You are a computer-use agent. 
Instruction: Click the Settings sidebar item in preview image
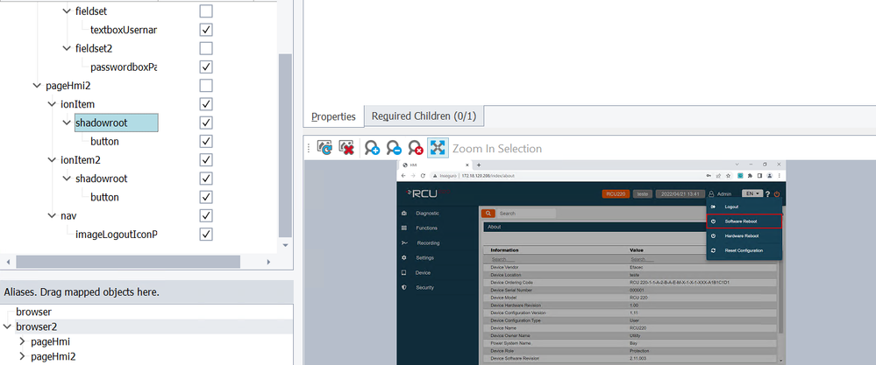coord(424,258)
